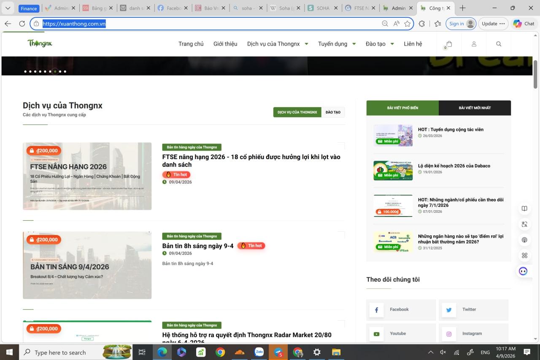Open the taskbar clock and calendar
This screenshot has width=540, height=360.
click(x=505, y=352)
